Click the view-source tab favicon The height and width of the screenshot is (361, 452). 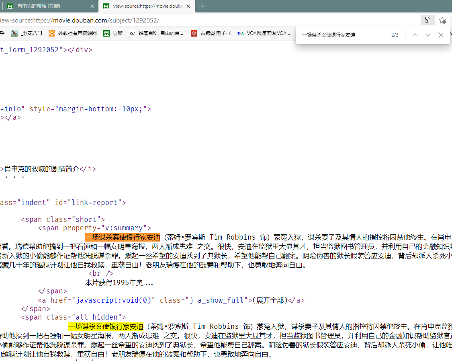click(x=106, y=6)
